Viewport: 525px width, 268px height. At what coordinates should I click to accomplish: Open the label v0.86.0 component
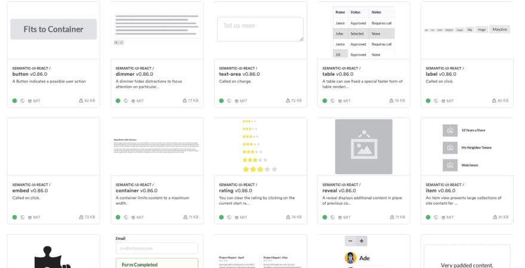point(441,74)
